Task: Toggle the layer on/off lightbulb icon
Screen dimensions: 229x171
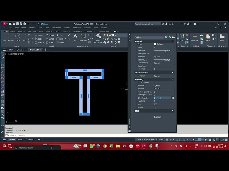Action: pos(104,35)
